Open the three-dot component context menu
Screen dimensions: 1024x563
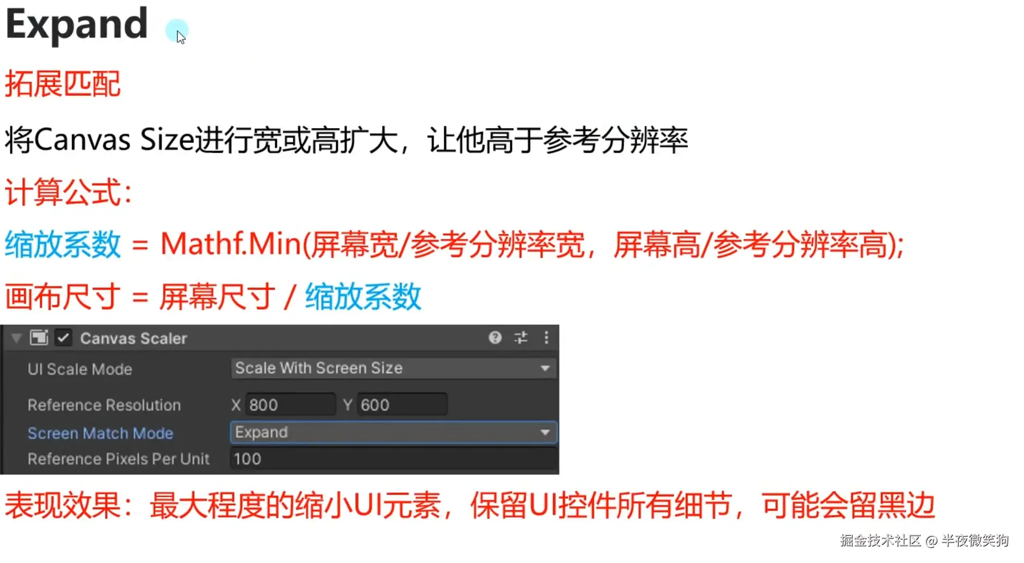(546, 338)
